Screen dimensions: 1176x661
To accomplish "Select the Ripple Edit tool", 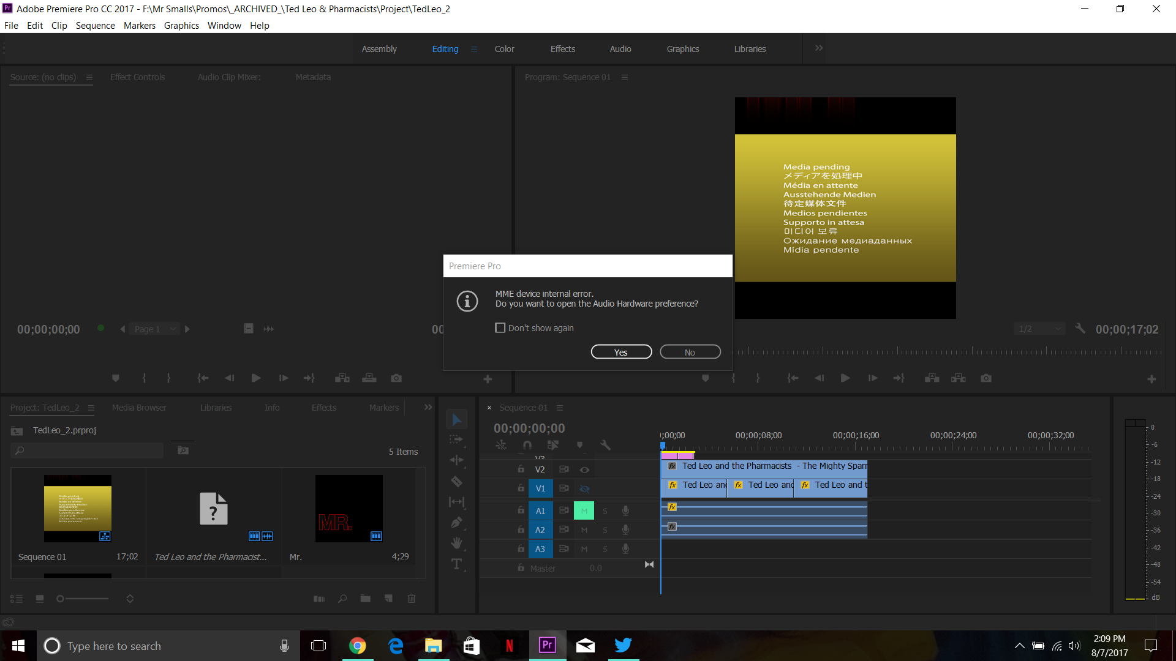I will [457, 460].
